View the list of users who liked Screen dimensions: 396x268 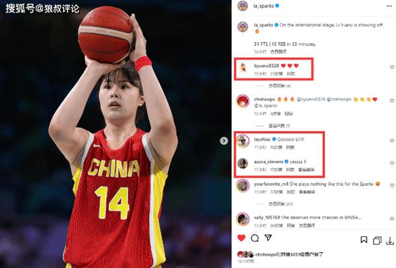click(x=289, y=254)
